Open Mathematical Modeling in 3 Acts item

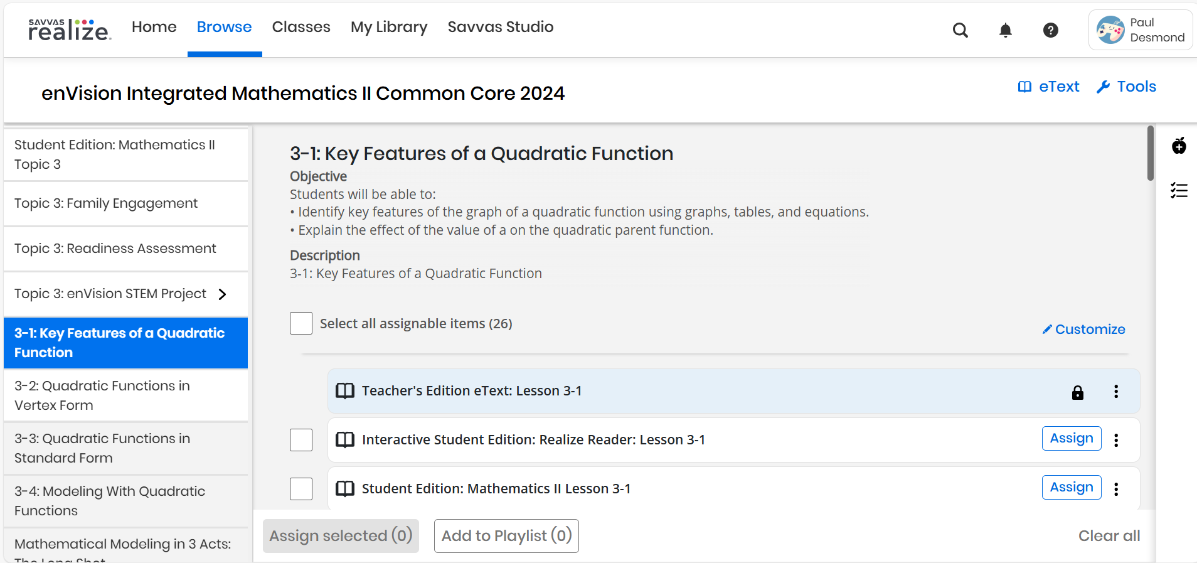click(125, 546)
